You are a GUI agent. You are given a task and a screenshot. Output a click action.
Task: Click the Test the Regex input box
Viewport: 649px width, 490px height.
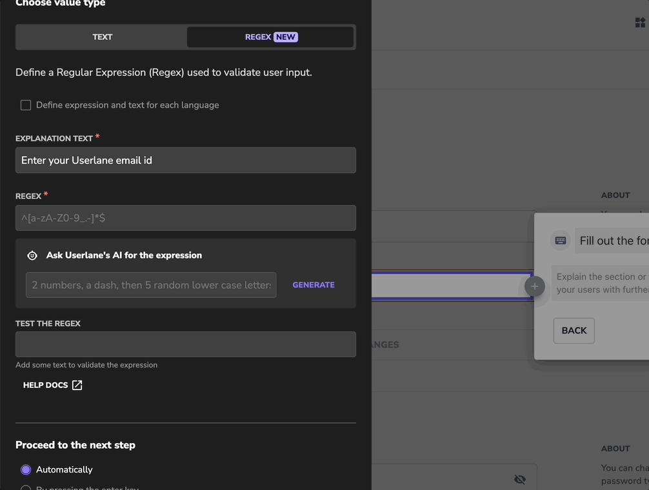(x=186, y=344)
